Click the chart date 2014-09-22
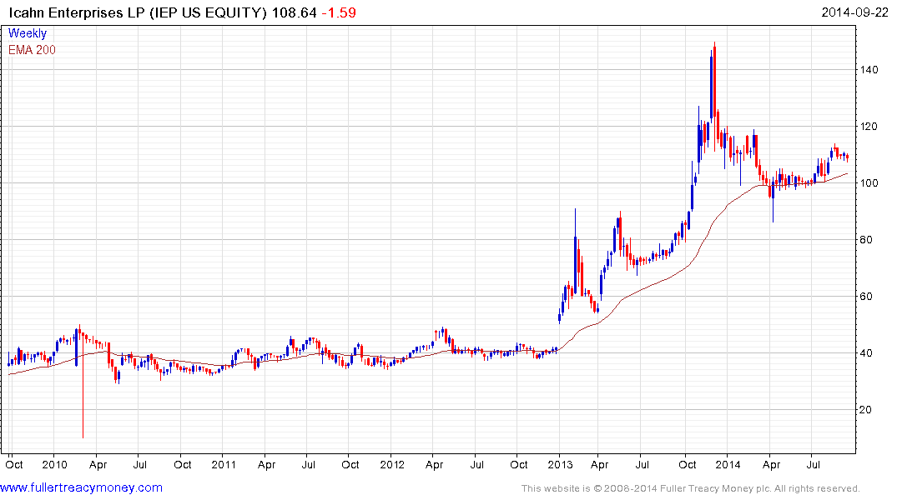The height and width of the screenshot is (500, 897). [x=854, y=12]
